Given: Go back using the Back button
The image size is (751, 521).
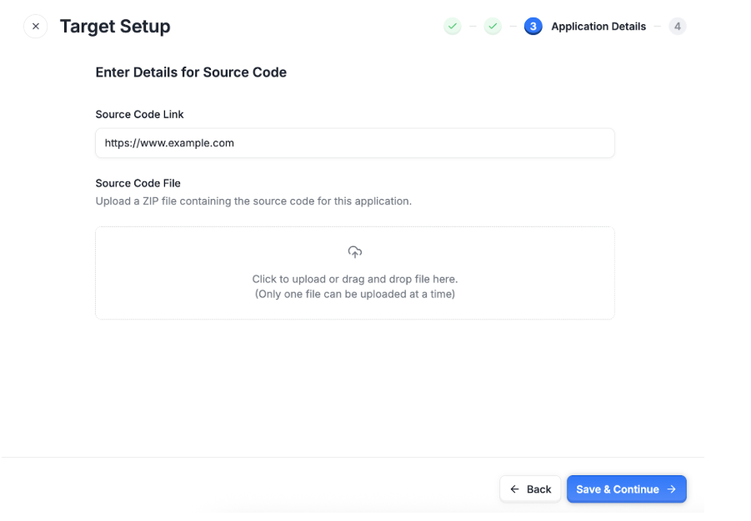Looking at the screenshot, I should tap(530, 489).
